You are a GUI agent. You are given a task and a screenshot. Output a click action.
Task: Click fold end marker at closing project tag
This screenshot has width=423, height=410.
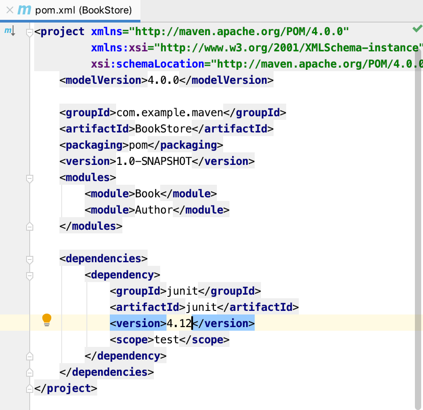[x=30, y=389]
